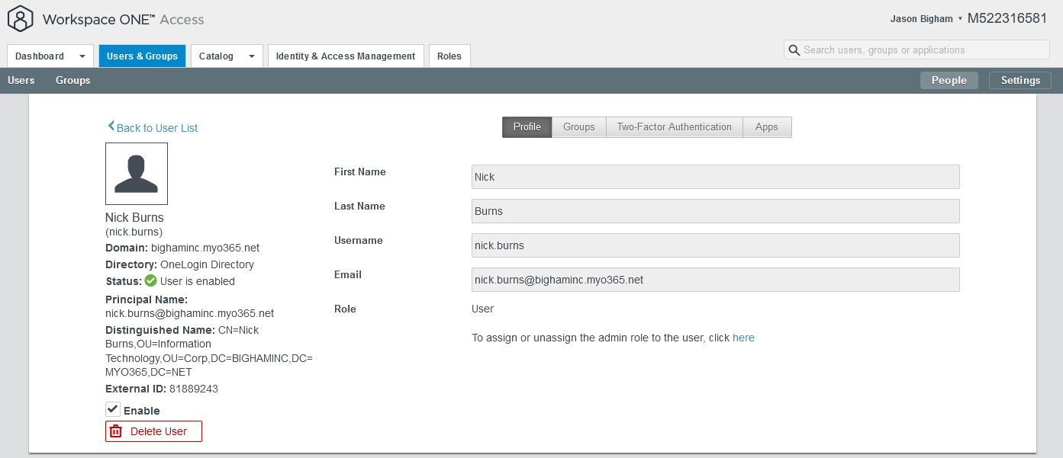This screenshot has height=458, width=1063.
Task: Open the Identity & Access Management section
Action: [x=346, y=56]
